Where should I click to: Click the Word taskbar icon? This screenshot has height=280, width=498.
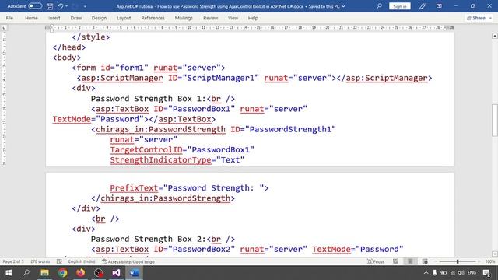(x=134, y=273)
